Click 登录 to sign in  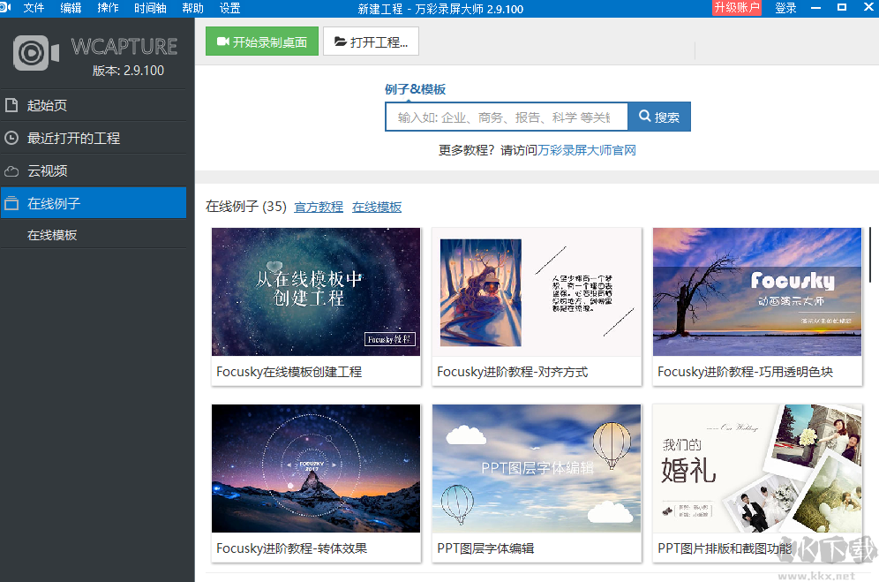tap(785, 8)
